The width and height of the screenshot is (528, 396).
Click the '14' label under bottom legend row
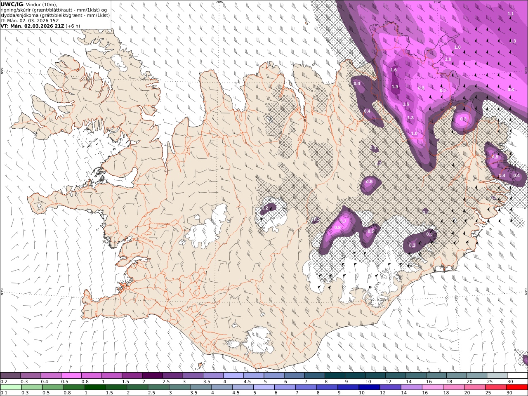[404, 393]
